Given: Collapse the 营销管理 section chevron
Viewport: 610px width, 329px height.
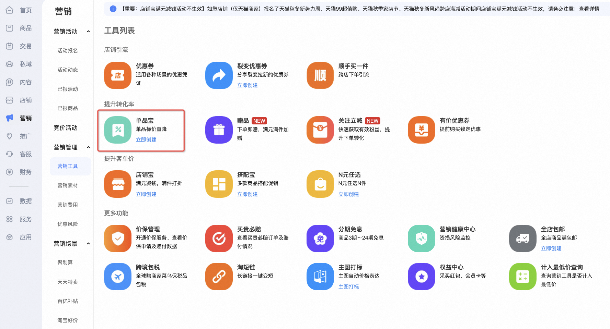Looking at the screenshot, I should [88, 147].
